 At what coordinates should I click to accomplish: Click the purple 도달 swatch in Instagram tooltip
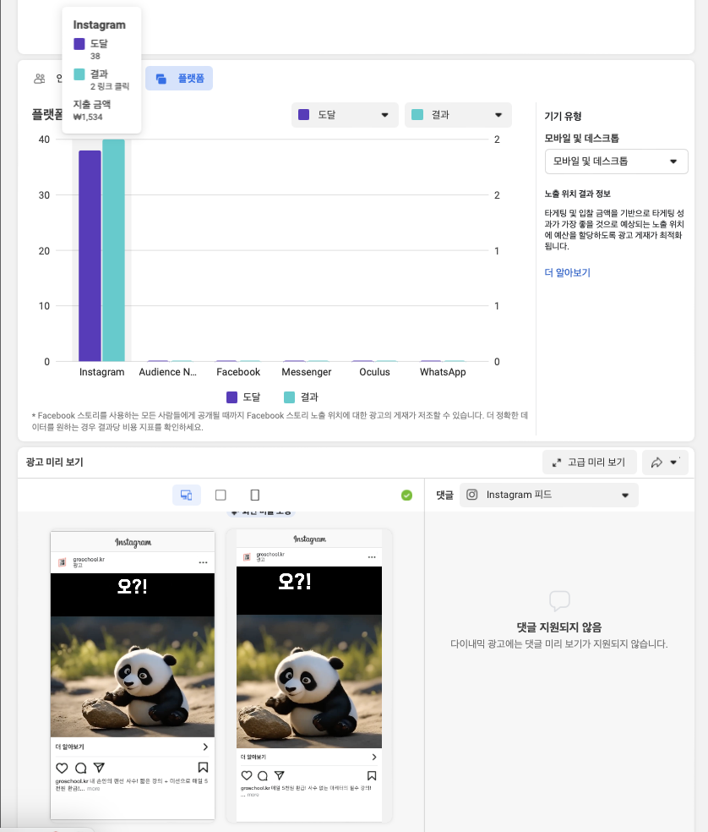click(x=79, y=43)
